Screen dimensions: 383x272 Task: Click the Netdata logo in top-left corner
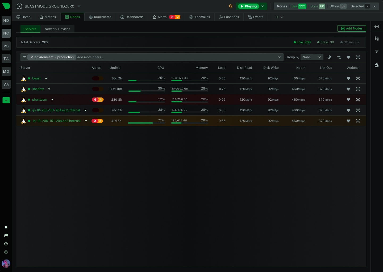click(x=6, y=6)
